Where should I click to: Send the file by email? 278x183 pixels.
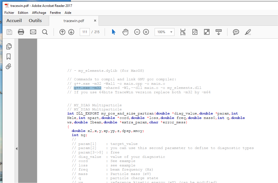33,32
